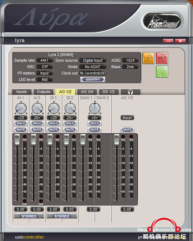Click the DAW fader 0.00 value field
193x241 pixels.
93,209
